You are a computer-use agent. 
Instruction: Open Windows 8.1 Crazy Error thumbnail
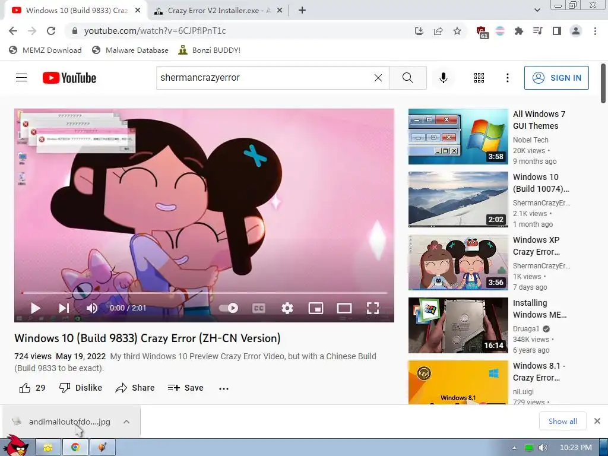[458, 382]
